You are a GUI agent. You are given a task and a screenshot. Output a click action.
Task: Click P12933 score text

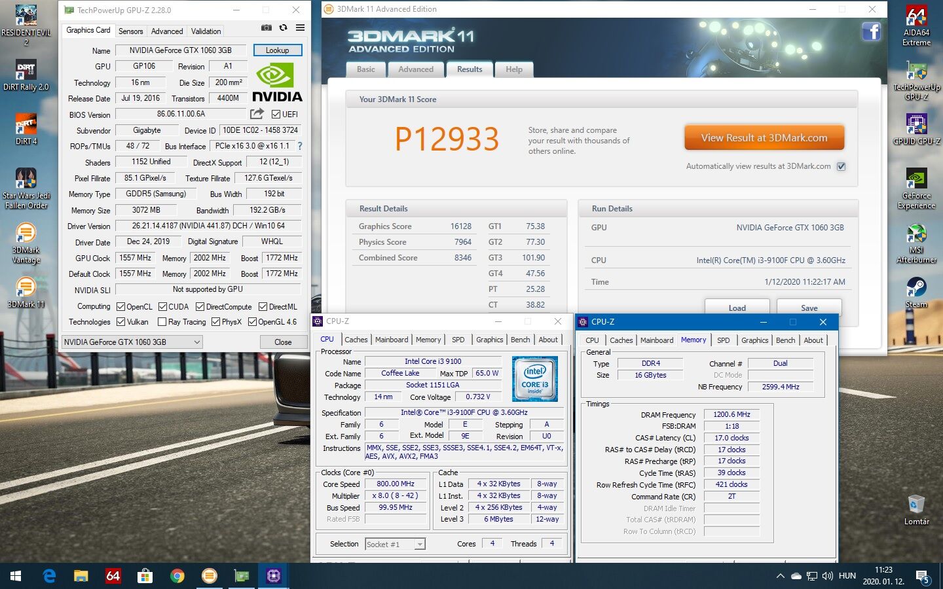pyautogui.click(x=447, y=139)
